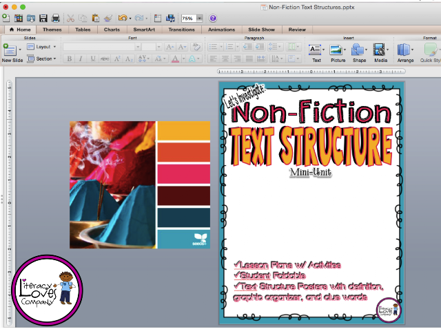Click the Shape insert icon
Screen dimensions: 441x329
click(x=359, y=53)
